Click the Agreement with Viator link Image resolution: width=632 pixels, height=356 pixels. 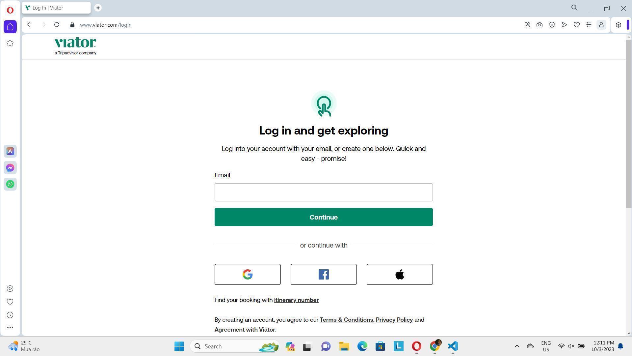(x=244, y=329)
